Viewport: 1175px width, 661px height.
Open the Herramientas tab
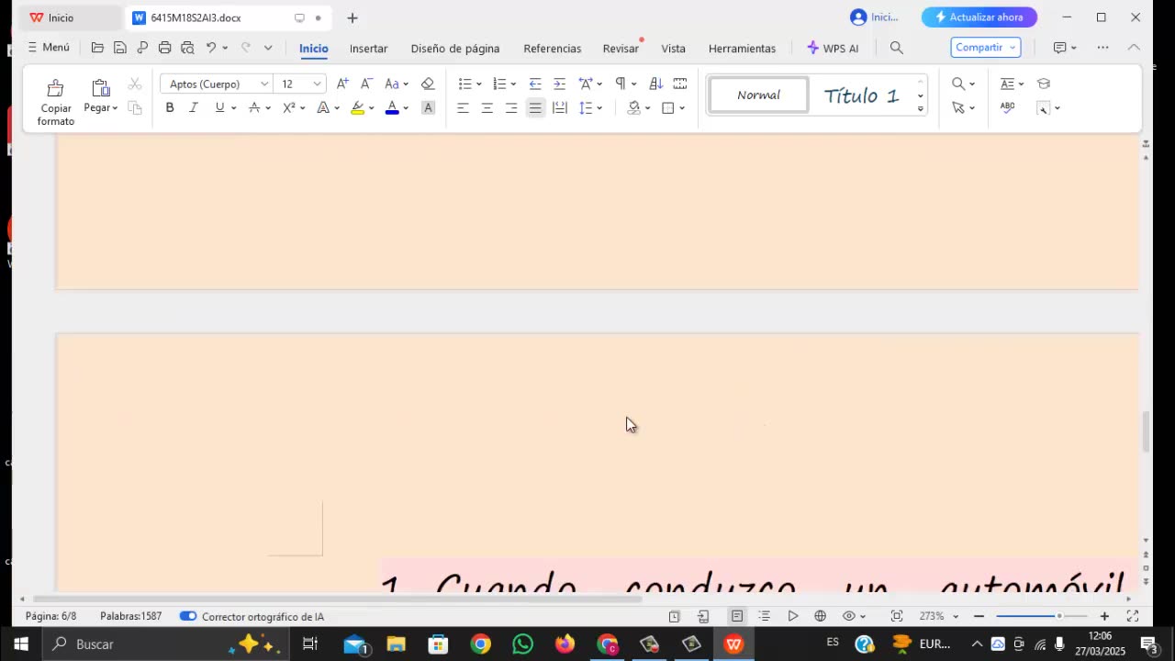coord(742,48)
